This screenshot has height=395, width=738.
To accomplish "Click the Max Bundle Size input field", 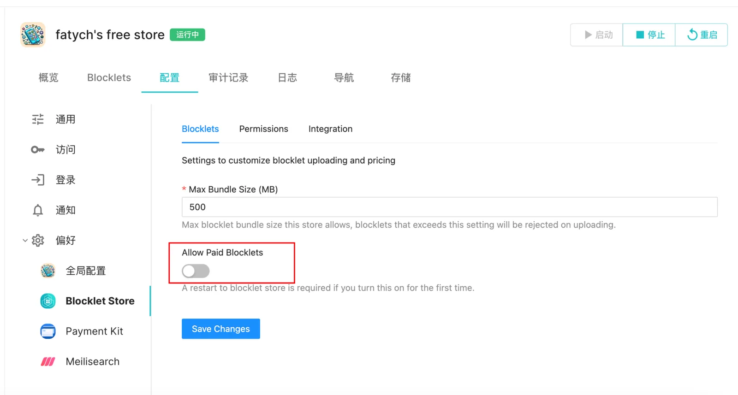I will click(x=450, y=207).
